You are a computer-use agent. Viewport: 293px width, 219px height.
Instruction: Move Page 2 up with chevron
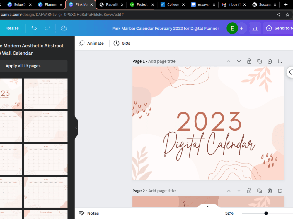pyautogui.click(x=229, y=191)
